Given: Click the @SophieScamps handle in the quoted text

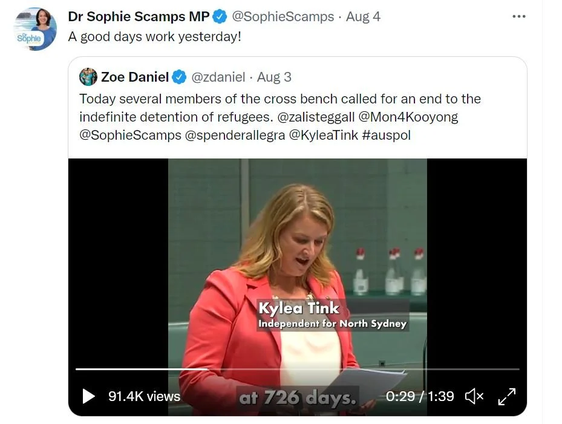Looking at the screenshot, I should [131, 135].
